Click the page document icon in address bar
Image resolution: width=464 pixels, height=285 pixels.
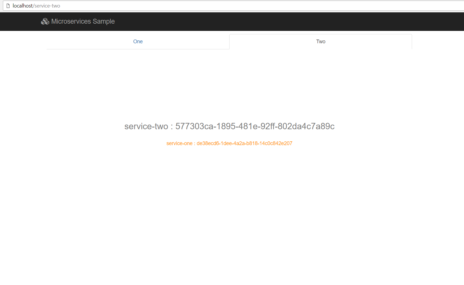coord(8,6)
